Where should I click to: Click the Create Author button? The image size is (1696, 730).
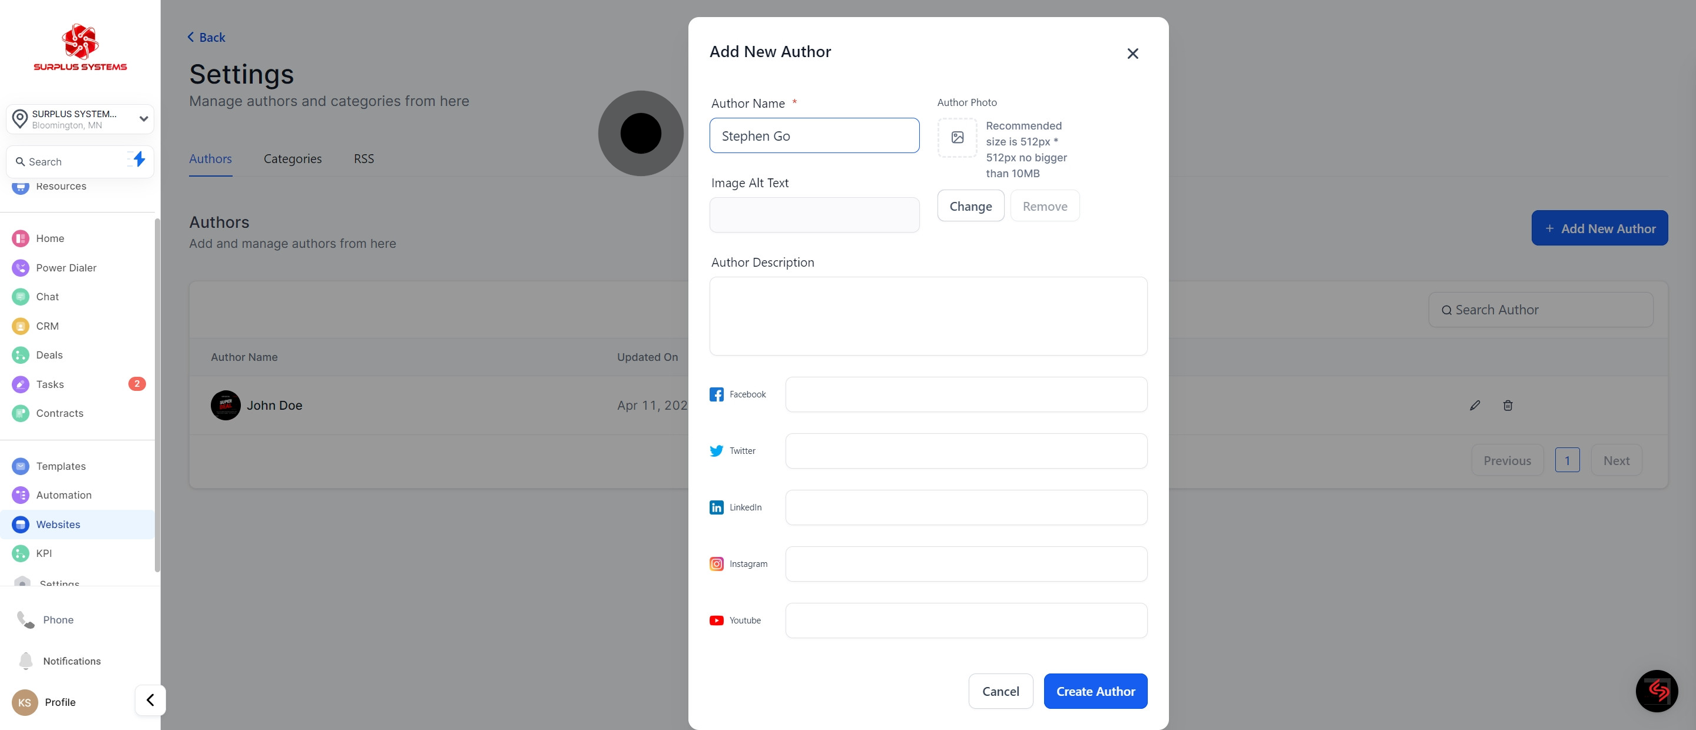tap(1095, 691)
